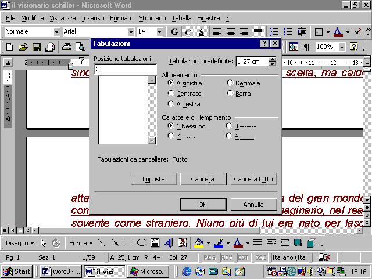Open the Windows Start menu
This screenshot has height=279, width=372.
coord(17,271)
